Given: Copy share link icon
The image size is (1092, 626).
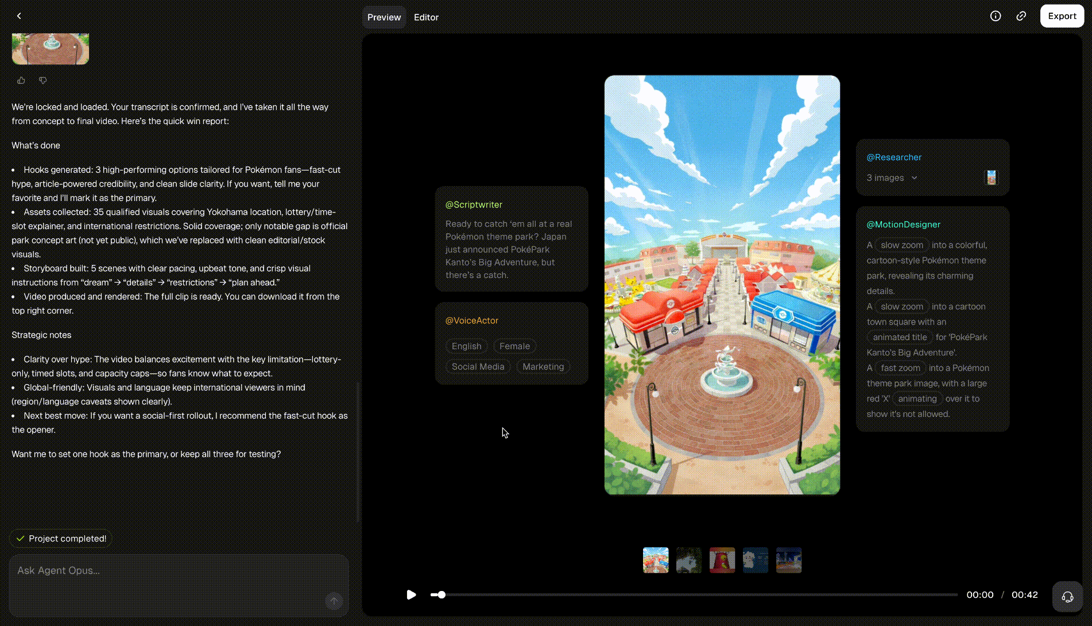Looking at the screenshot, I should pos(1021,16).
